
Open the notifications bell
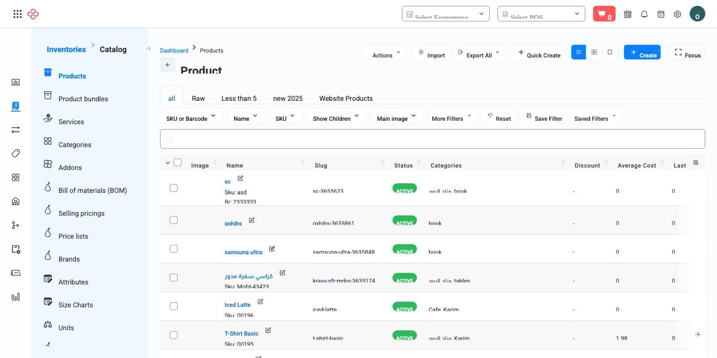(644, 14)
